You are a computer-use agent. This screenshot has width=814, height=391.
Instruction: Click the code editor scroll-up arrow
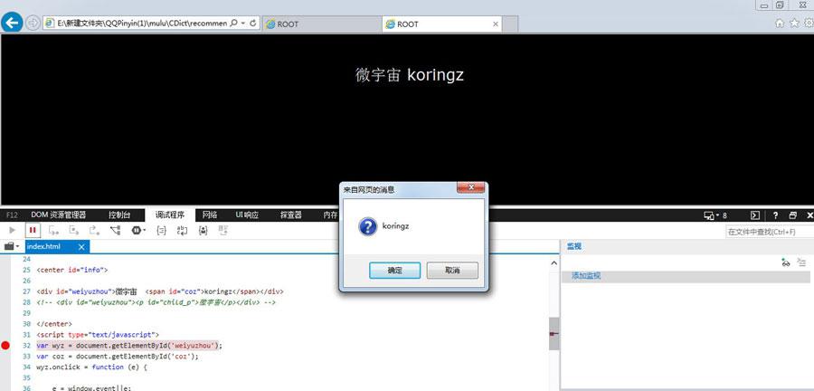(x=554, y=263)
